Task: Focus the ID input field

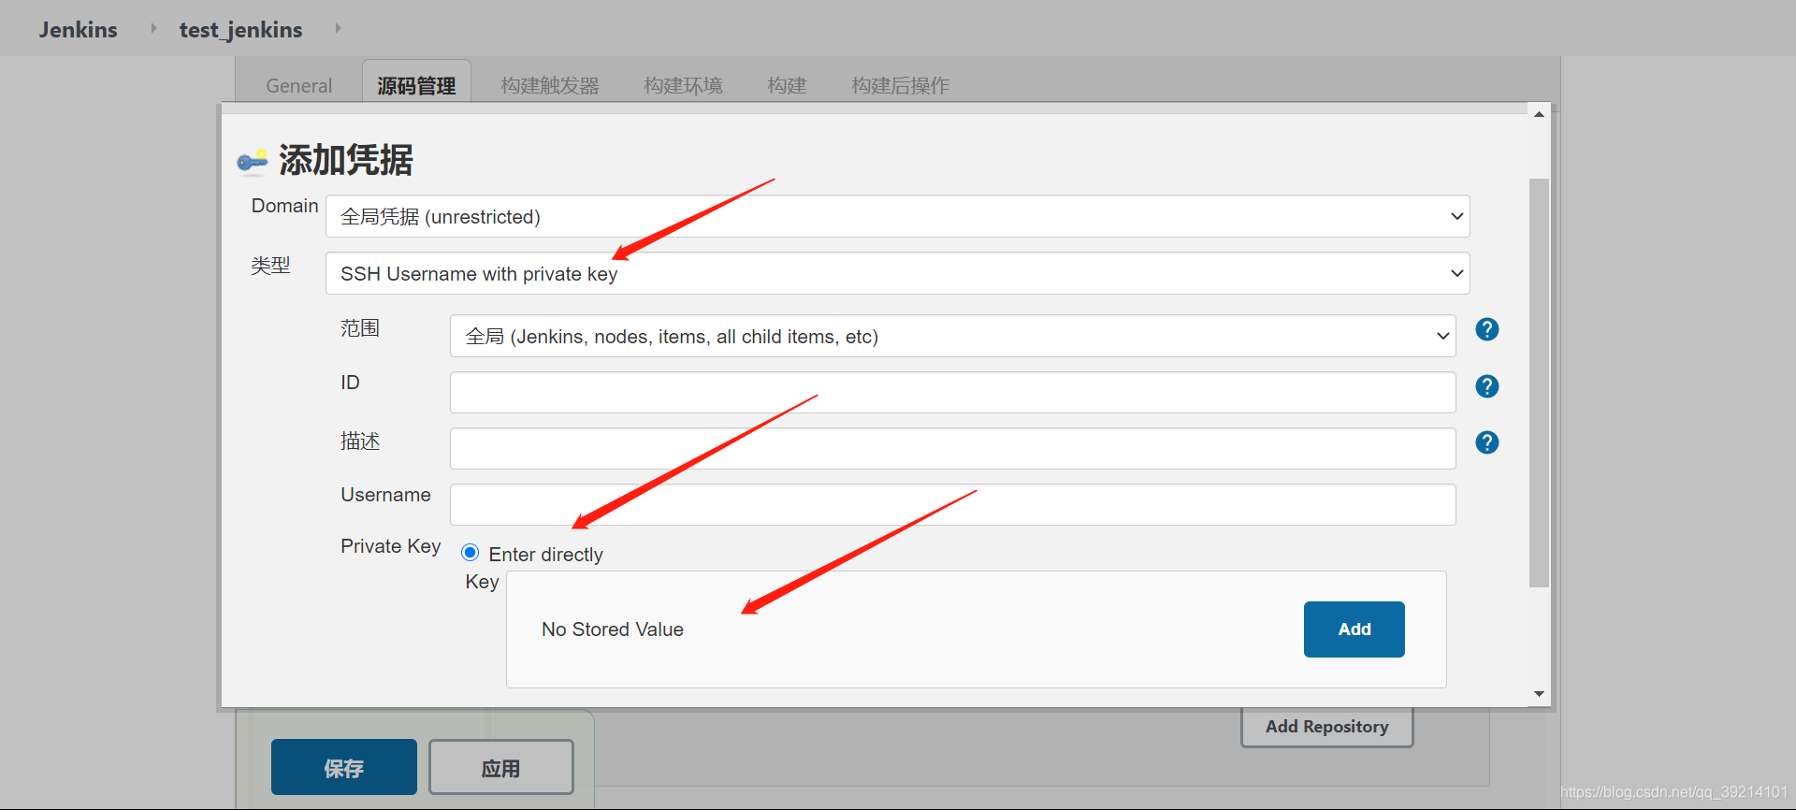Action: (x=952, y=392)
